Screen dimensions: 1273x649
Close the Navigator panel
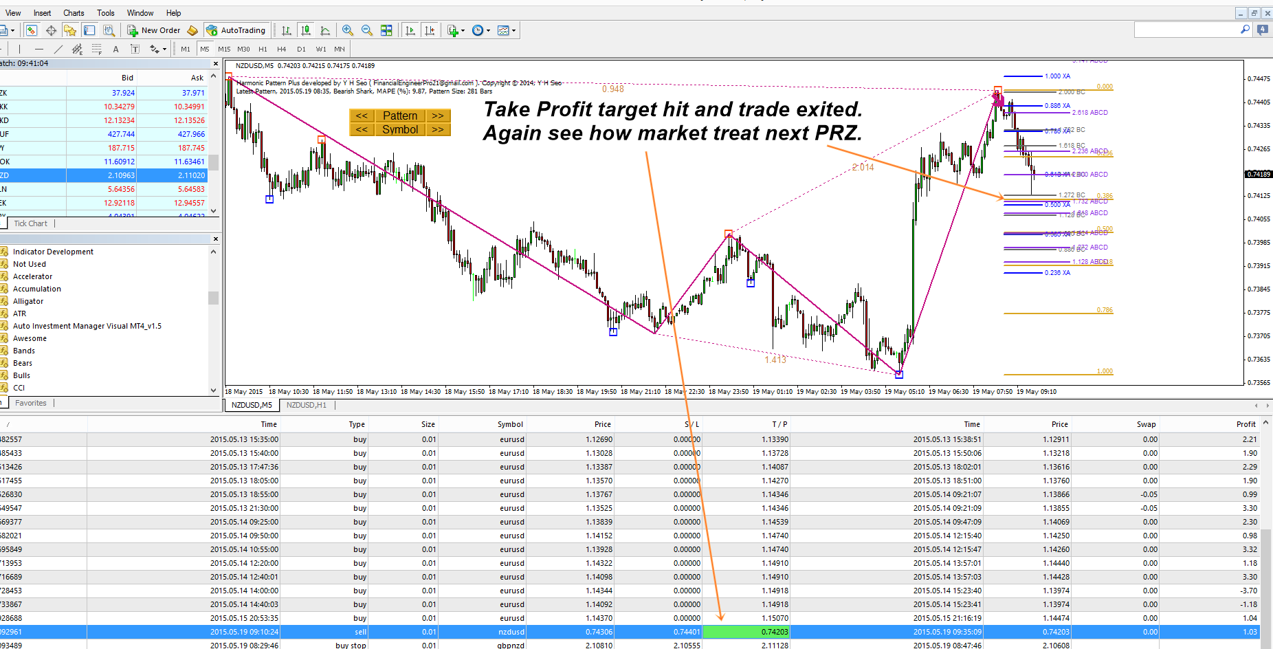point(216,239)
